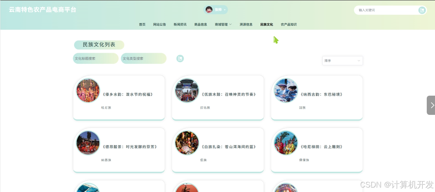
Task: Select the 民族文化 menu item
Action: tap(267, 24)
